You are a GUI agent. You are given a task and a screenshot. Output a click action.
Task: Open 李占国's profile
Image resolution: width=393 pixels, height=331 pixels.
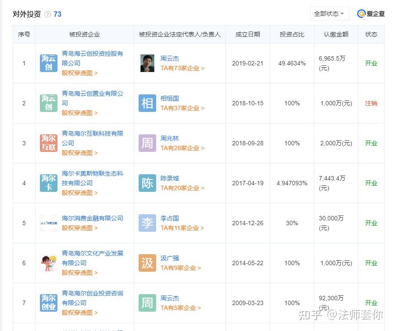click(x=170, y=218)
